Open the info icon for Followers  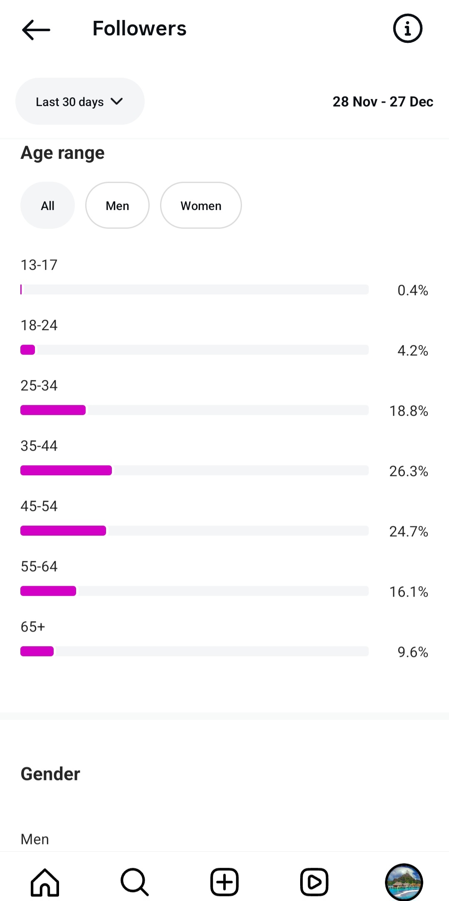pos(407,29)
